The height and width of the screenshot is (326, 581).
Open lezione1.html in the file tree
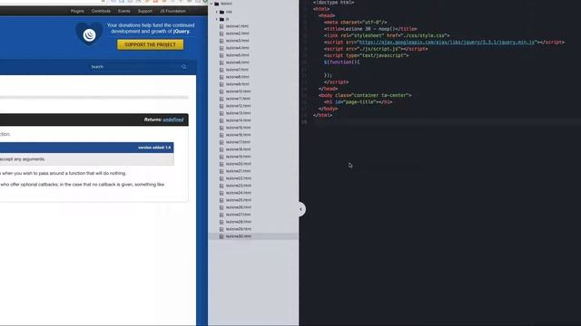pos(237,26)
